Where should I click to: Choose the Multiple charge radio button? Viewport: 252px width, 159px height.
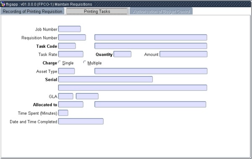click(x=84, y=62)
